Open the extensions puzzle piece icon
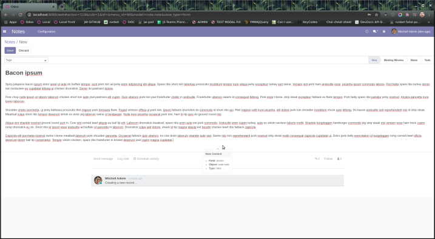Screen dimensions: 435x239 pos(407,15)
